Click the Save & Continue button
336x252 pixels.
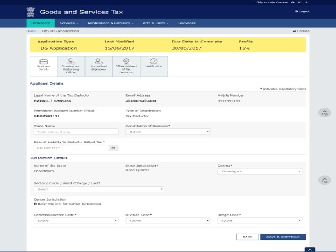[283, 237]
